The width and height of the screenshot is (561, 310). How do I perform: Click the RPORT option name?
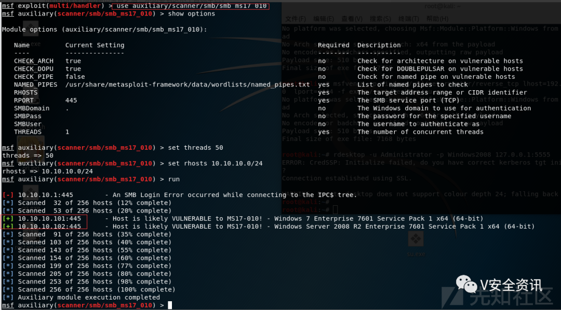coord(23,101)
